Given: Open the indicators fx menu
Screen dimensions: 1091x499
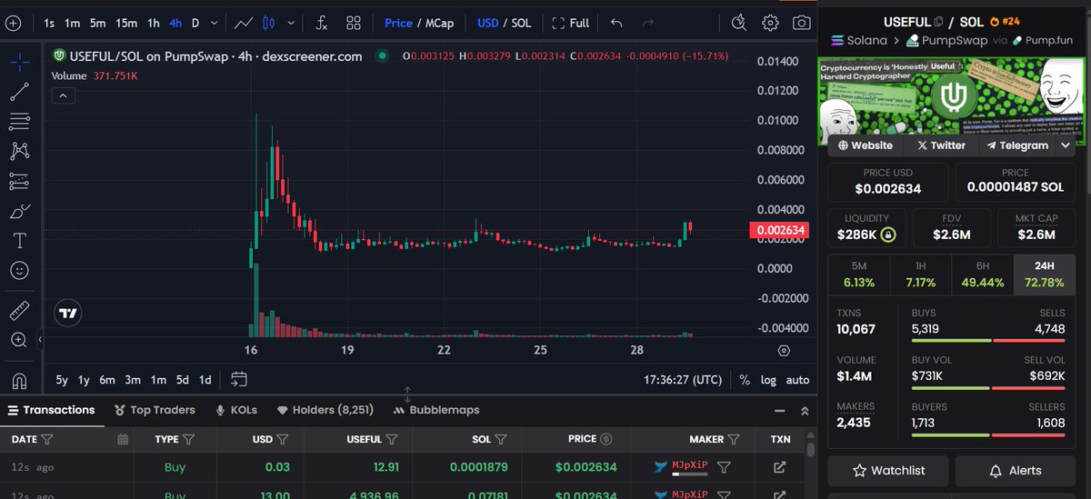Looking at the screenshot, I should (x=322, y=23).
